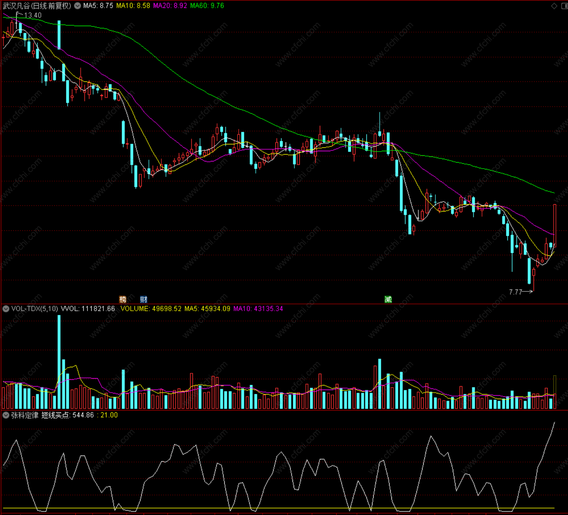
Task: Click the MA20: 8.92 label
Action: point(170,6)
